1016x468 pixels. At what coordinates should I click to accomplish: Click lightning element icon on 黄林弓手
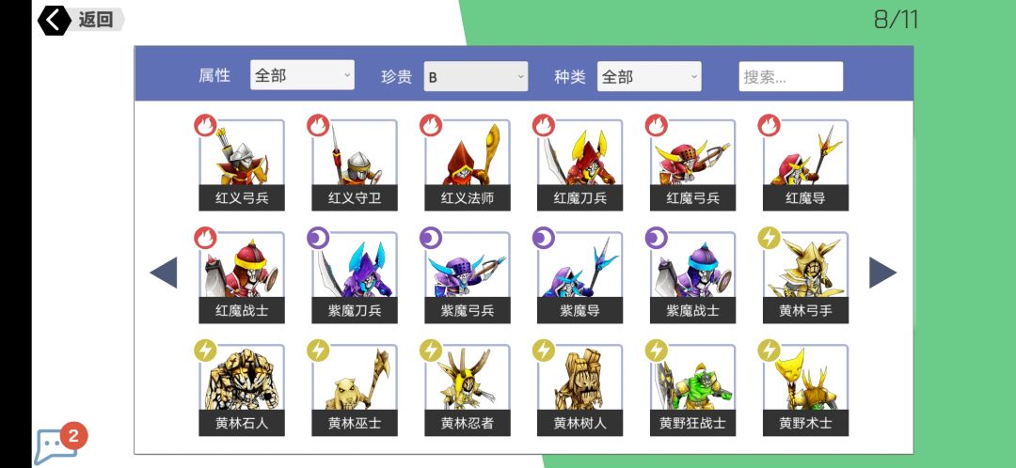(x=770, y=238)
